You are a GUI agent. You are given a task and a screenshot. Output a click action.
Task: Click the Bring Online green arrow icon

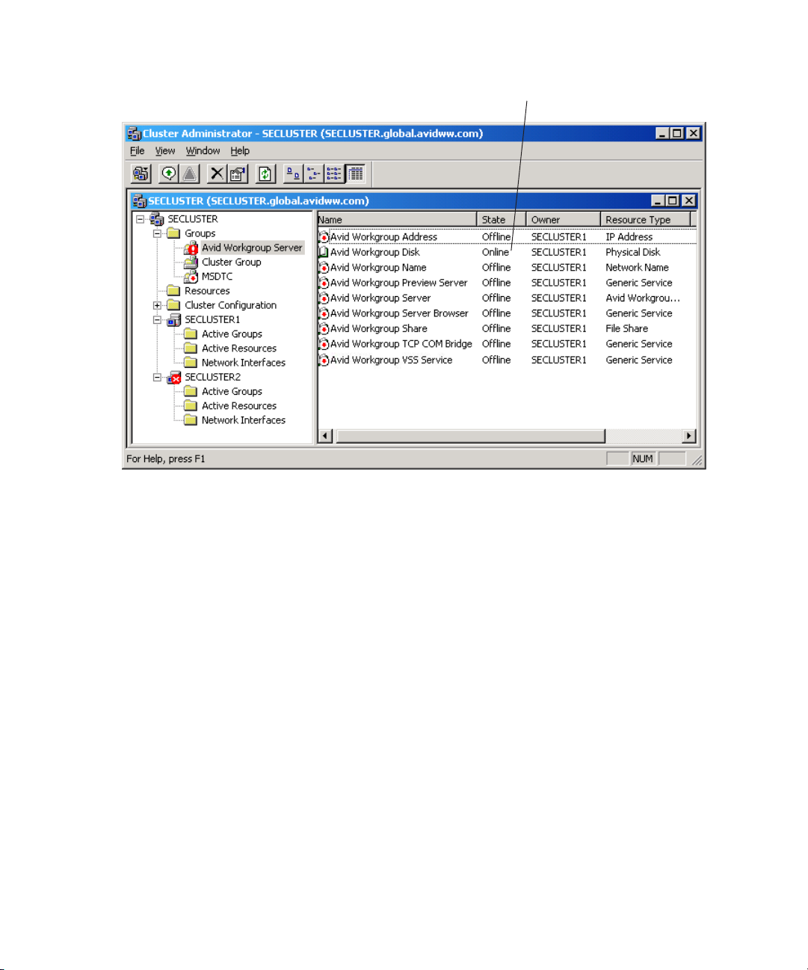point(169,174)
